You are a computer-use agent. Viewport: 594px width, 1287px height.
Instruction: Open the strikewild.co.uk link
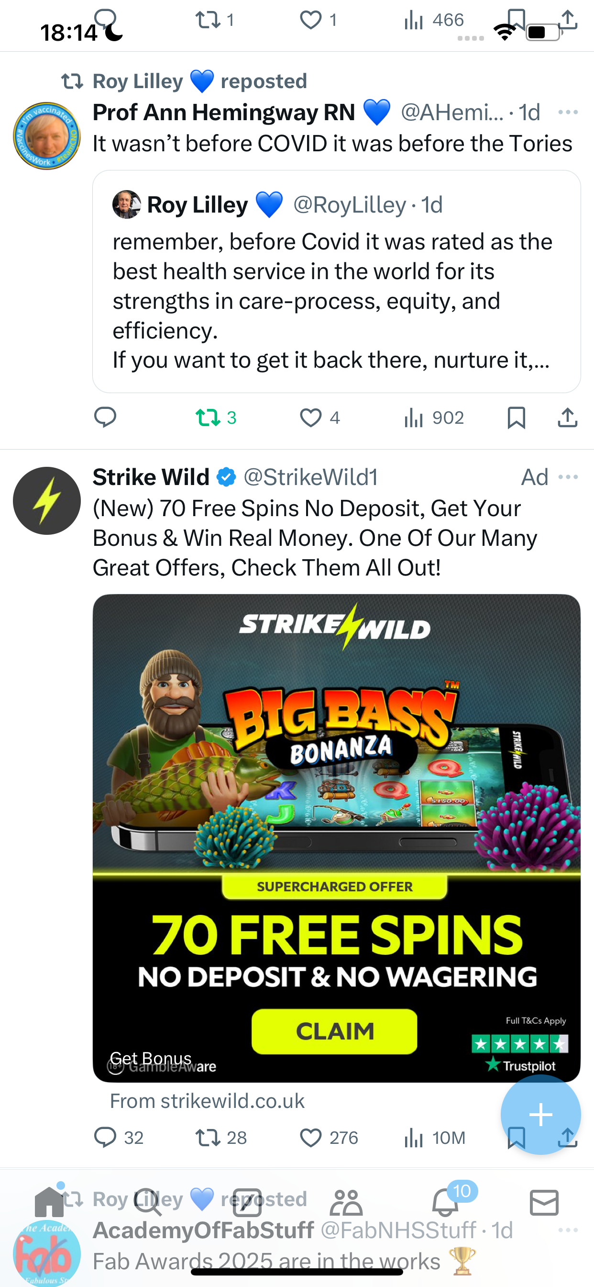(207, 1101)
